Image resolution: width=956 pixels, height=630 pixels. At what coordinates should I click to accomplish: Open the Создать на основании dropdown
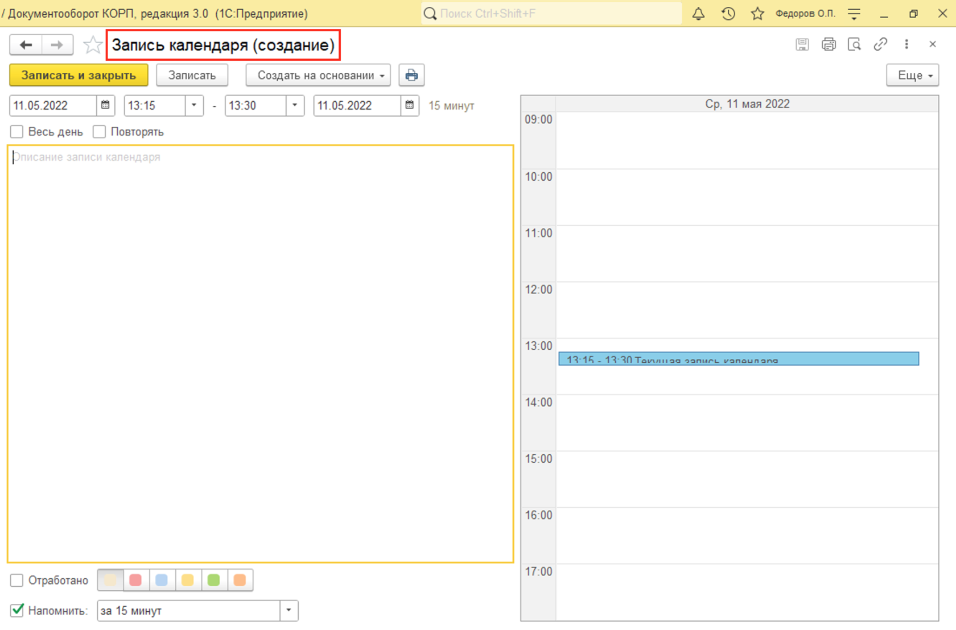click(318, 75)
